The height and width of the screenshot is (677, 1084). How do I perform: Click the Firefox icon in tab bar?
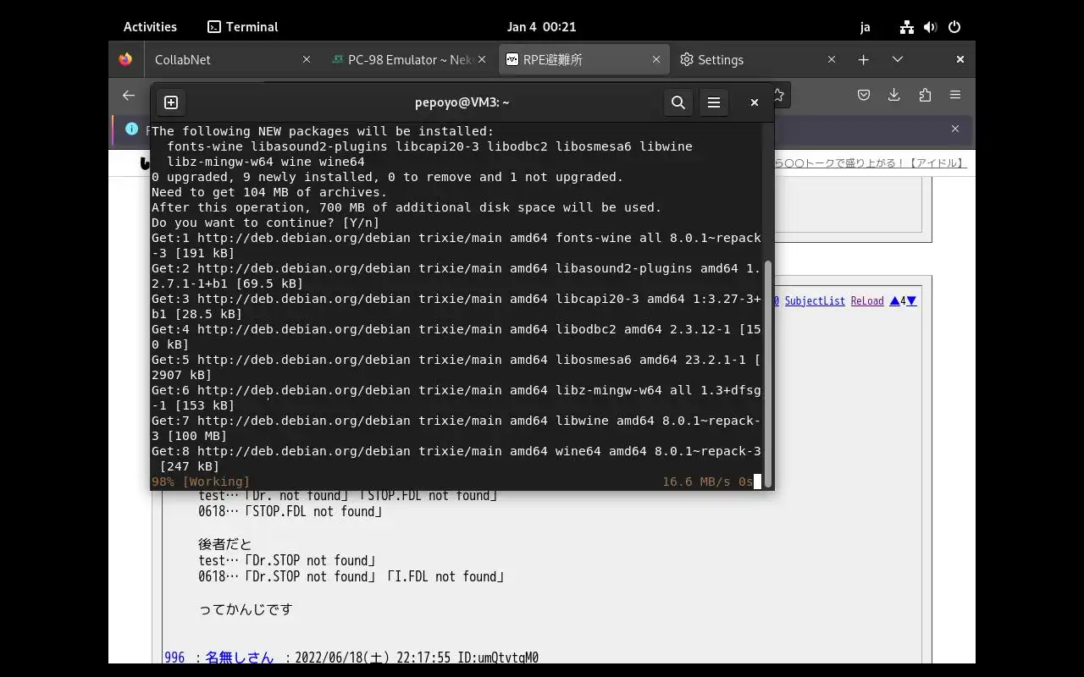point(125,59)
